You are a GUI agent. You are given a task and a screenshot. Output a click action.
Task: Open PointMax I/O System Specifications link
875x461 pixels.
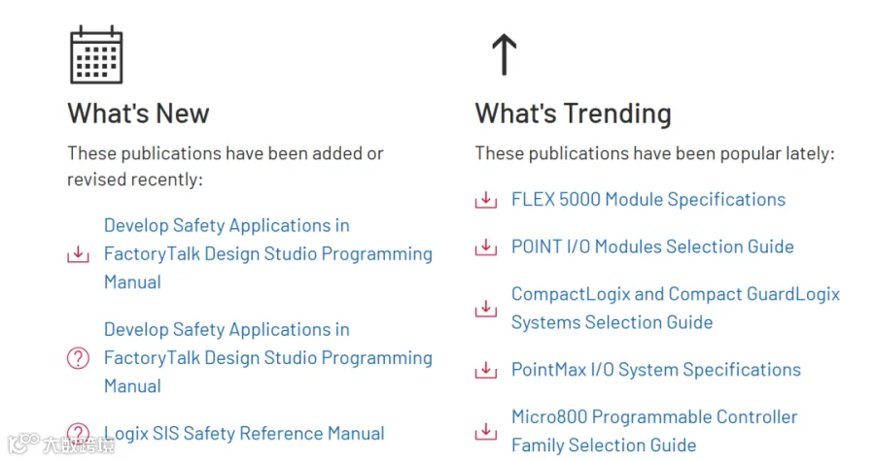point(655,370)
